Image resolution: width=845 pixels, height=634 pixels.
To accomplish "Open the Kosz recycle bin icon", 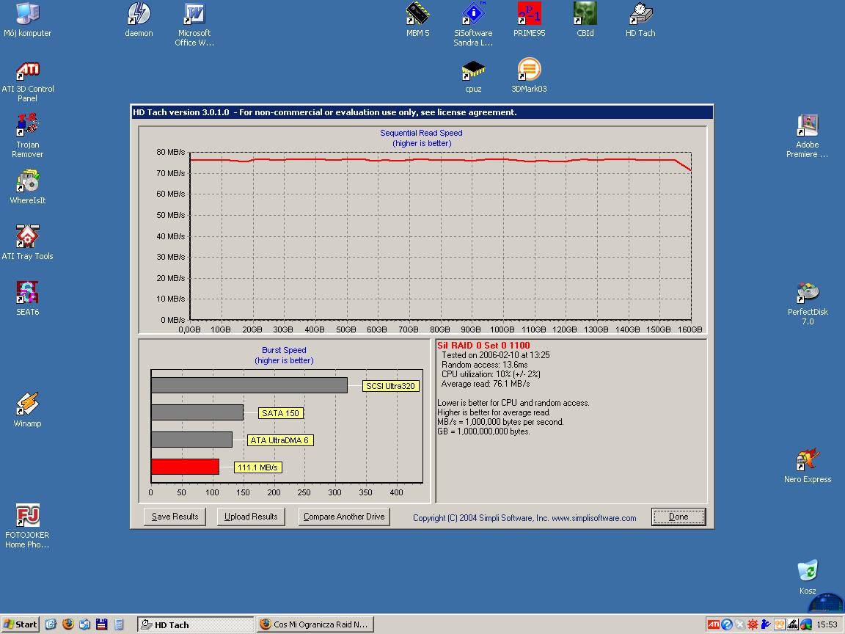I will coord(808,577).
